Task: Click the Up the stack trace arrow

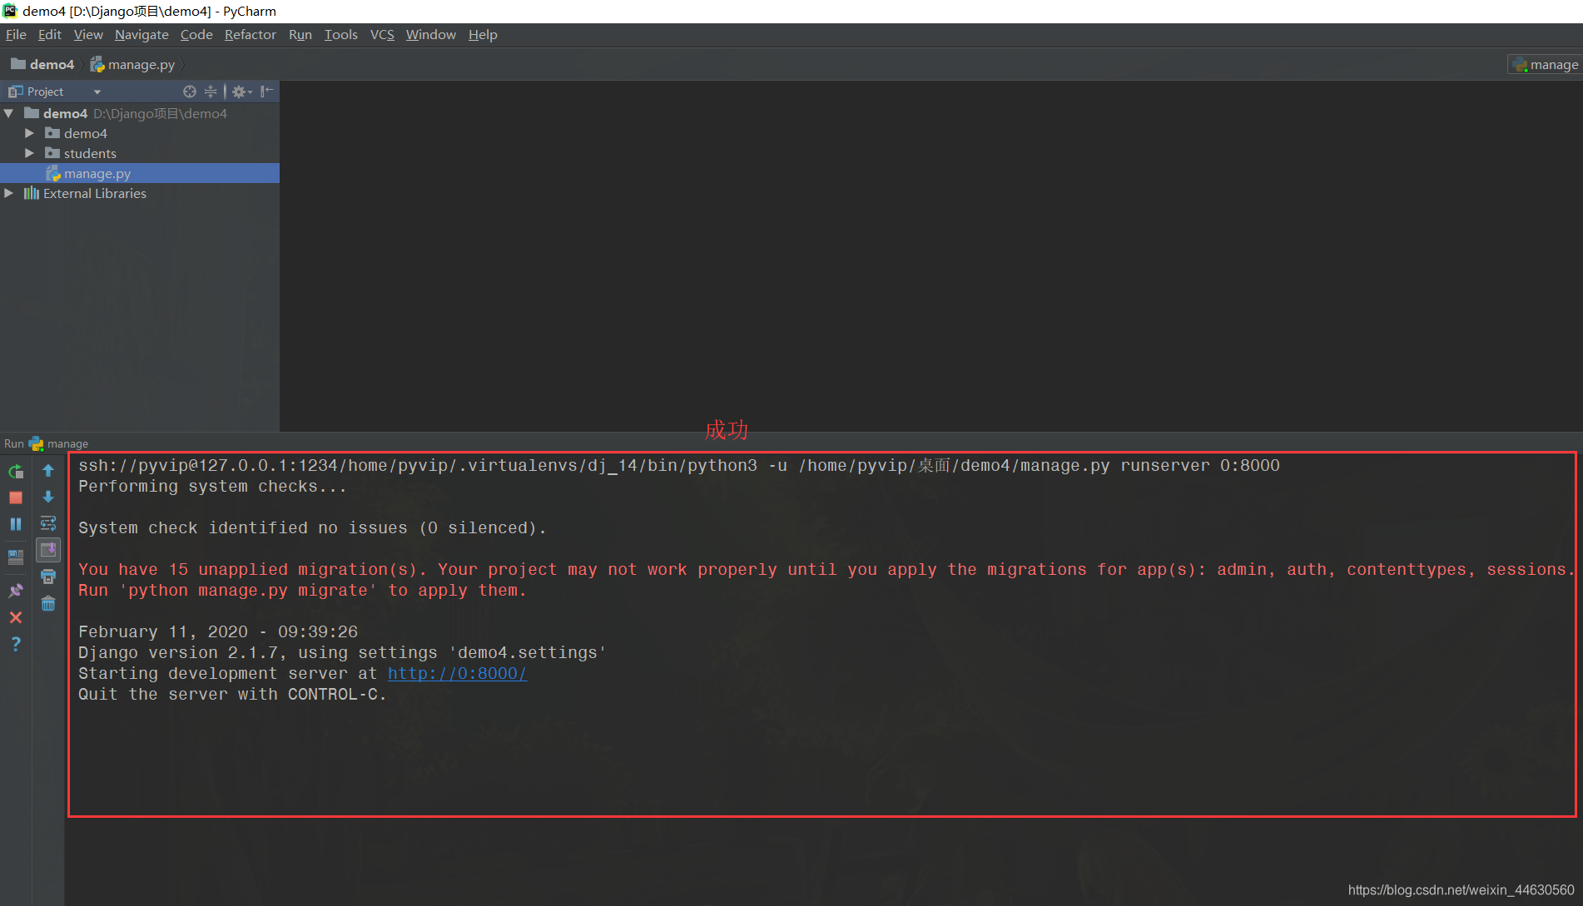Action: (x=48, y=471)
